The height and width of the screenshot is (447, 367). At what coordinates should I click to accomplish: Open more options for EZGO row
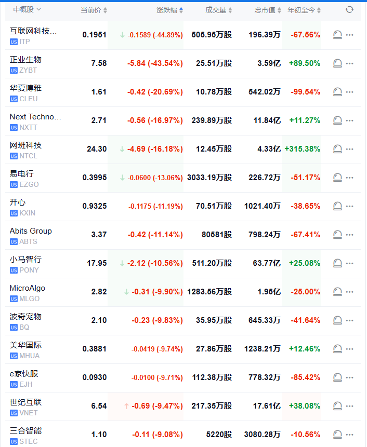(x=350, y=178)
